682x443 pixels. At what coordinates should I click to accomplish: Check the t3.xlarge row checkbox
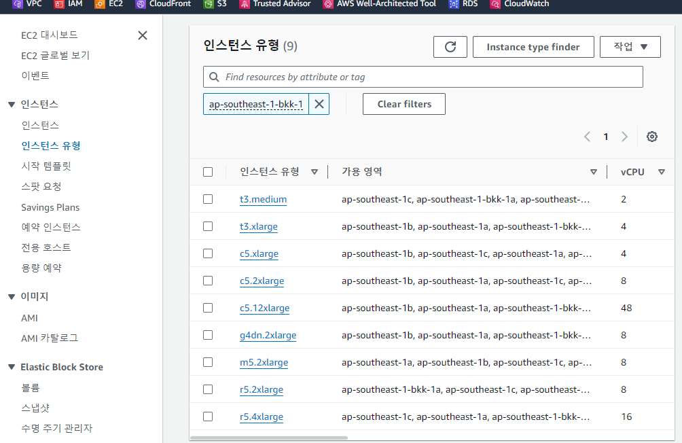208,226
